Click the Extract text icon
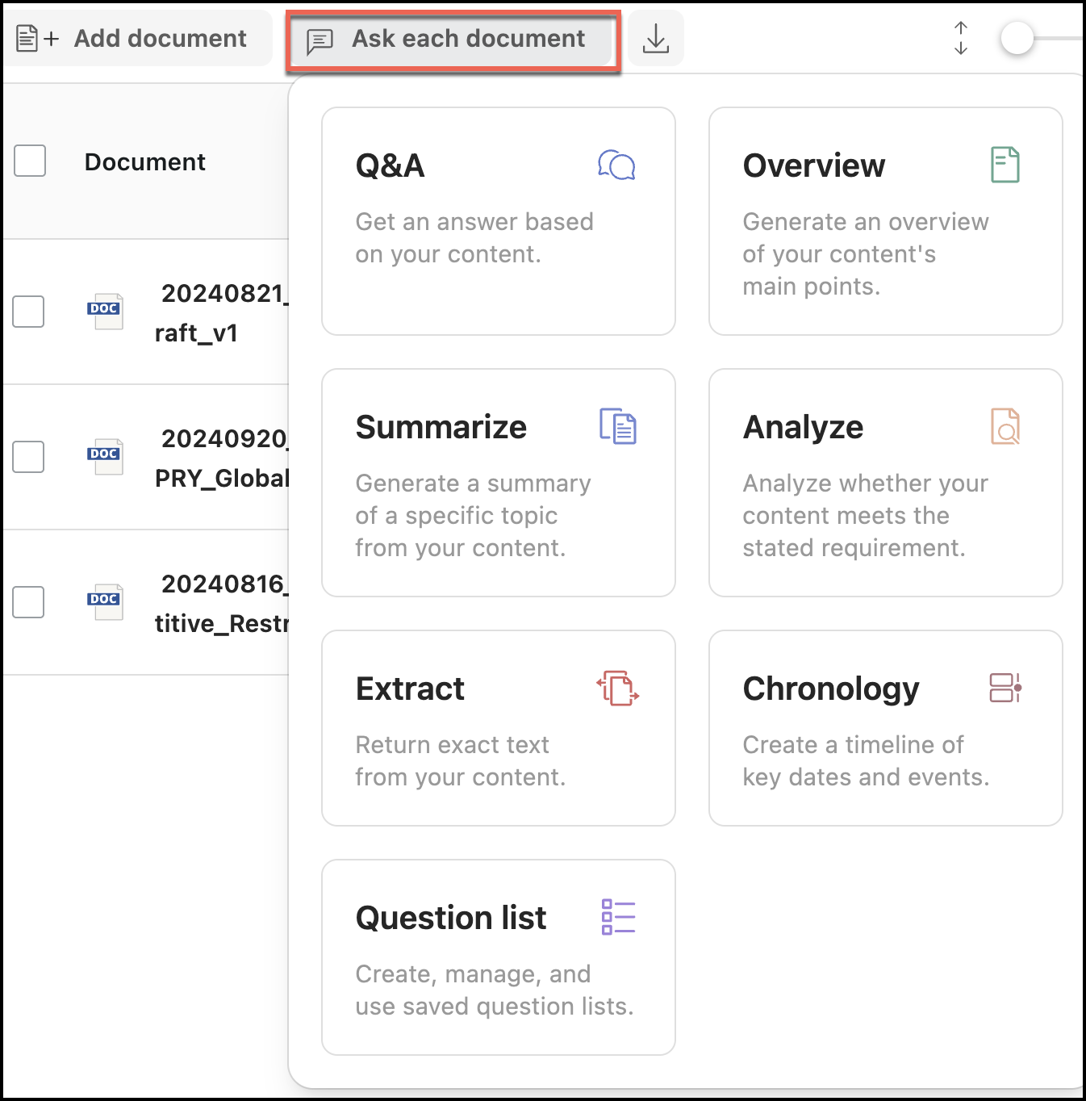This screenshot has height=1101, width=1086. pos(618,688)
